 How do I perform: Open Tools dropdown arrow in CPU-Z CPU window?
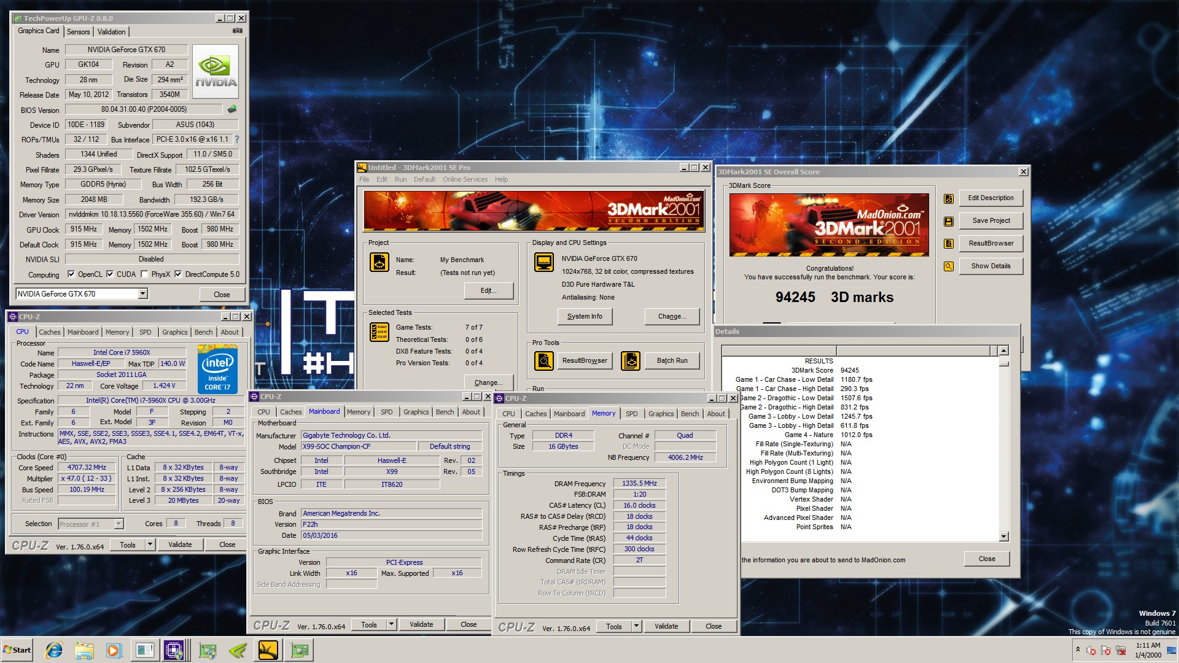point(149,545)
